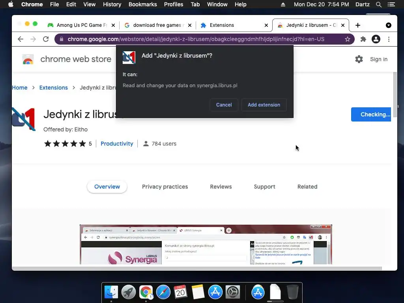Open a new tab with the plus button
Image resolution: width=404 pixels, height=303 pixels.
[357, 25]
